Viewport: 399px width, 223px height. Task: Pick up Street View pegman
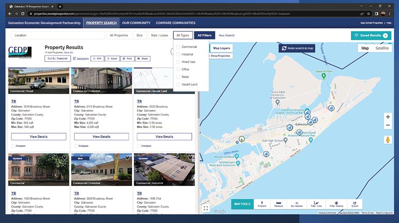pyautogui.click(x=388, y=140)
